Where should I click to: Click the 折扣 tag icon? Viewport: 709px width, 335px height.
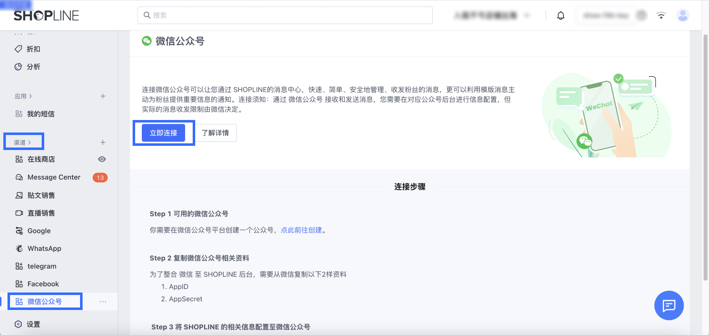18,49
